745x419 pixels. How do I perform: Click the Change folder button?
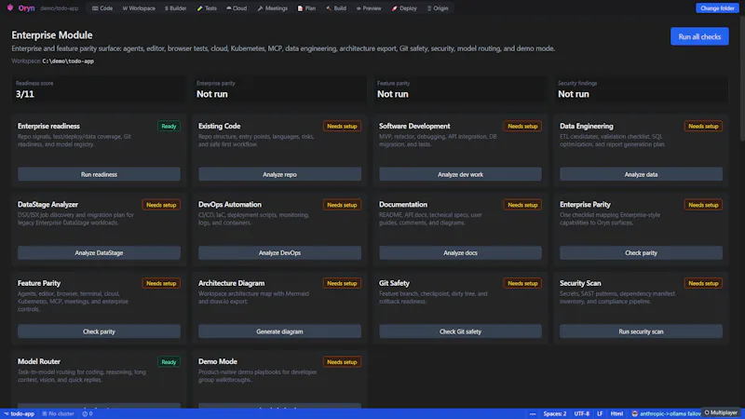coord(717,8)
